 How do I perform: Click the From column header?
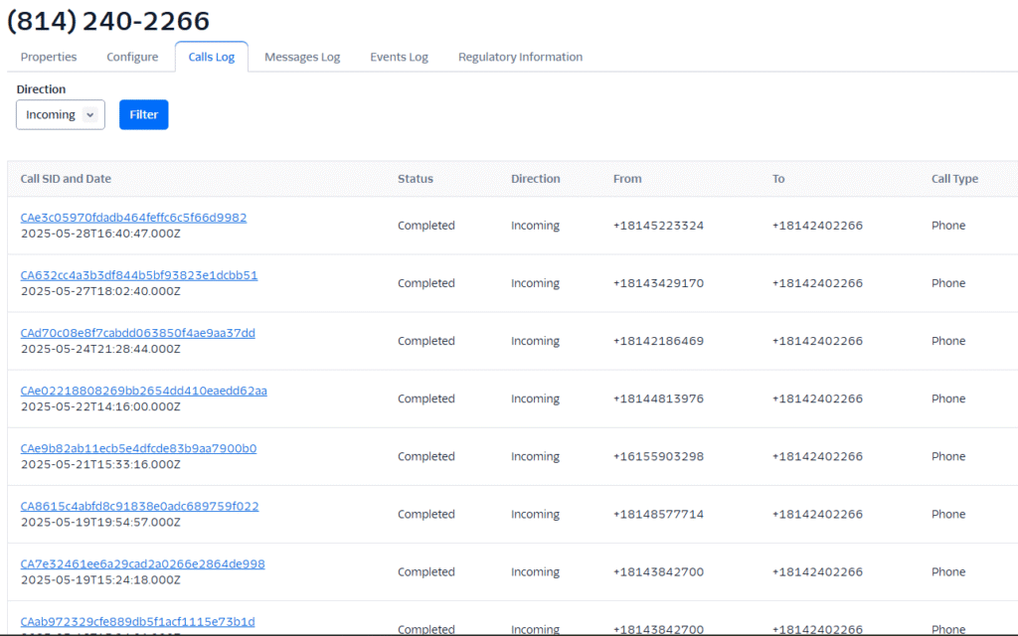point(627,179)
